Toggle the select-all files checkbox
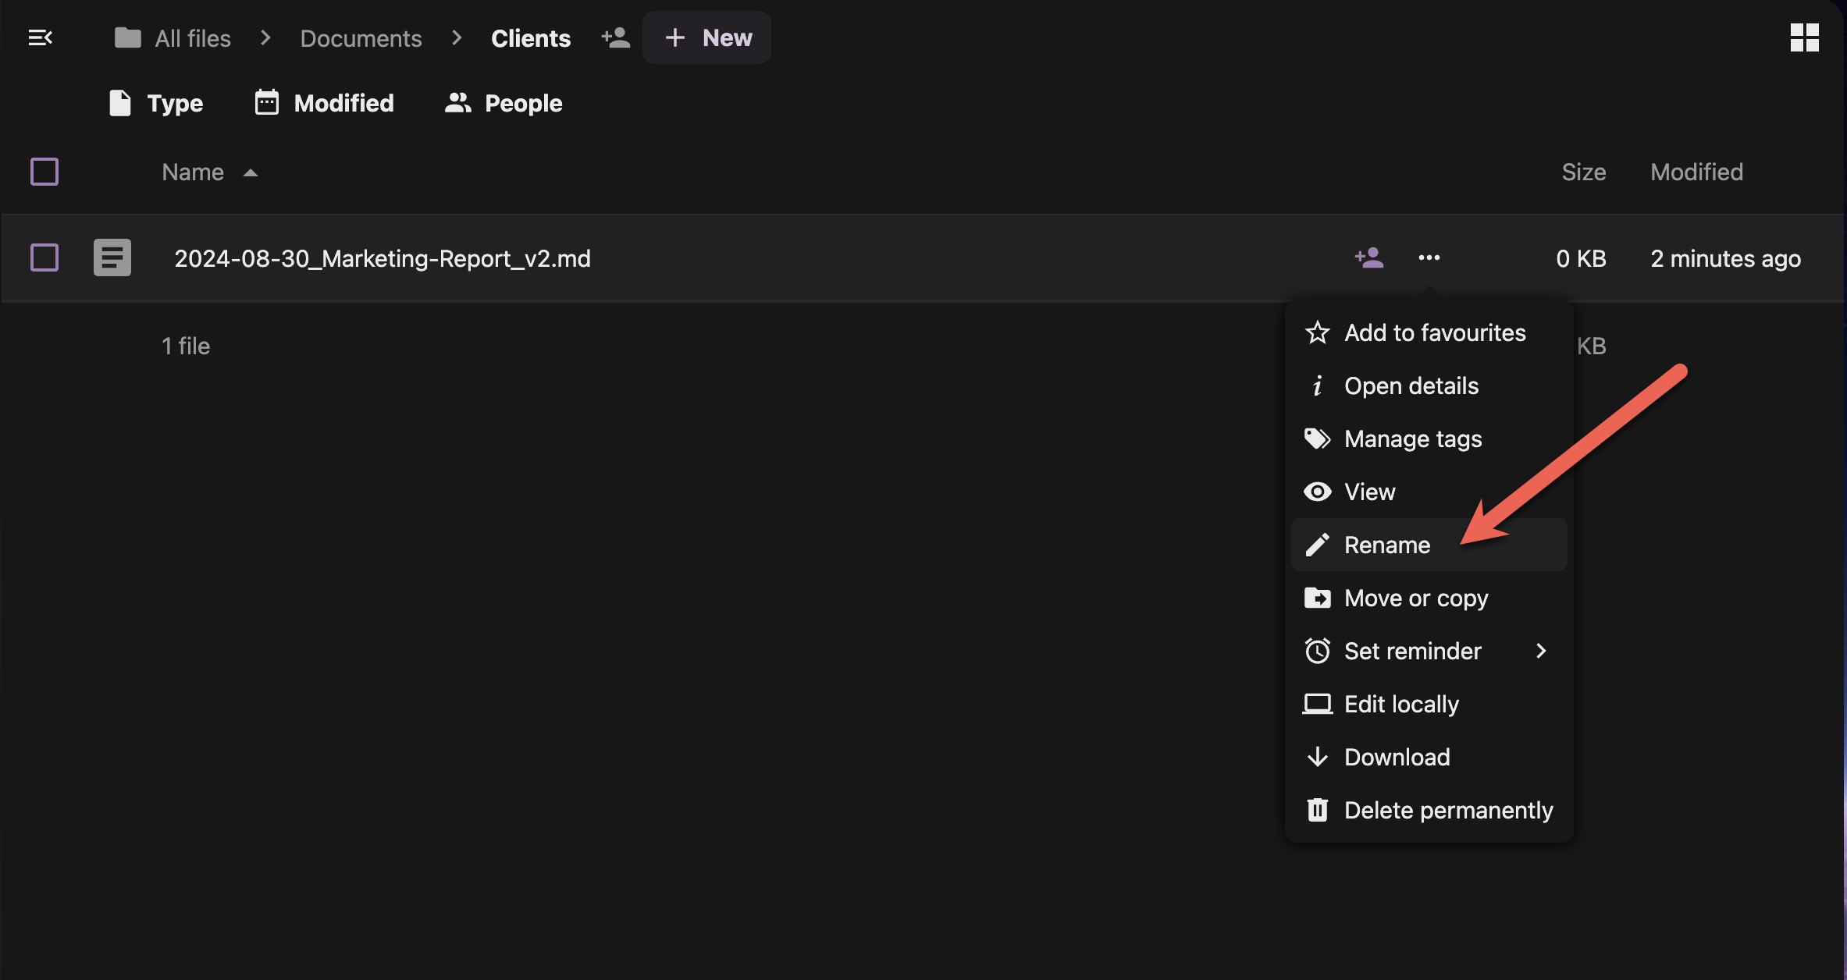 point(44,172)
